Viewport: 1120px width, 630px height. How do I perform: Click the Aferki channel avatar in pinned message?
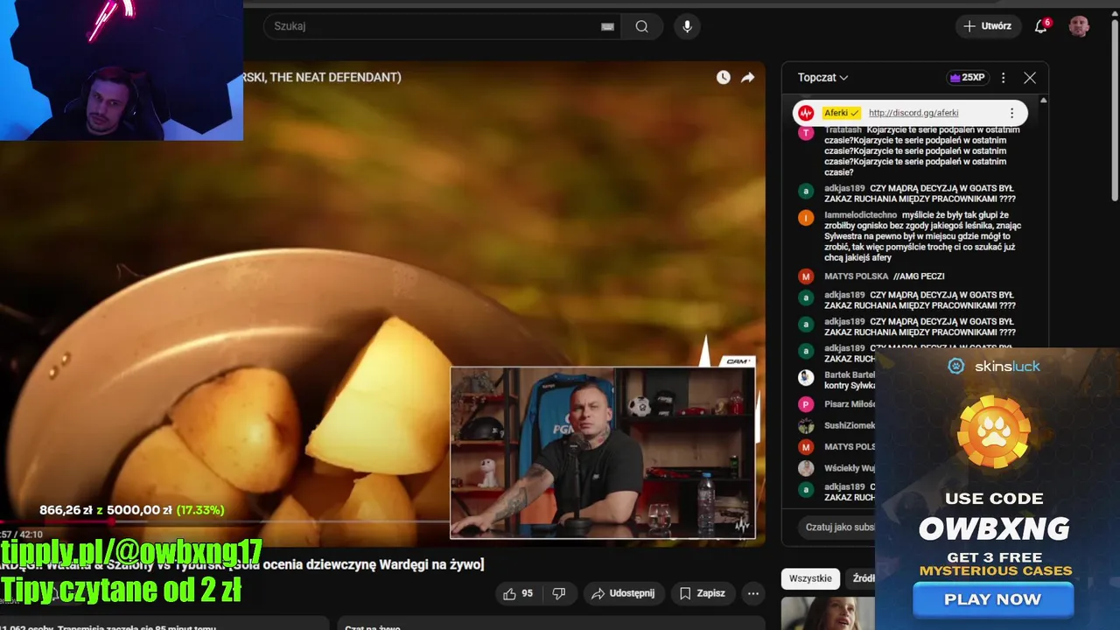coord(806,113)
